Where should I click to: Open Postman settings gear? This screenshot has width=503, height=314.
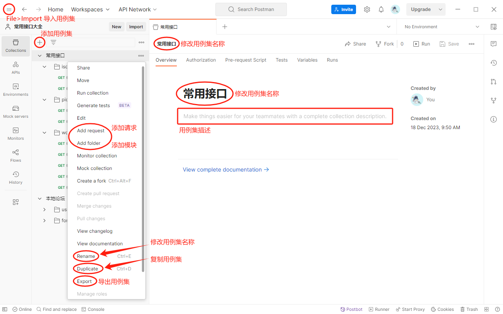tap(367, 9)
